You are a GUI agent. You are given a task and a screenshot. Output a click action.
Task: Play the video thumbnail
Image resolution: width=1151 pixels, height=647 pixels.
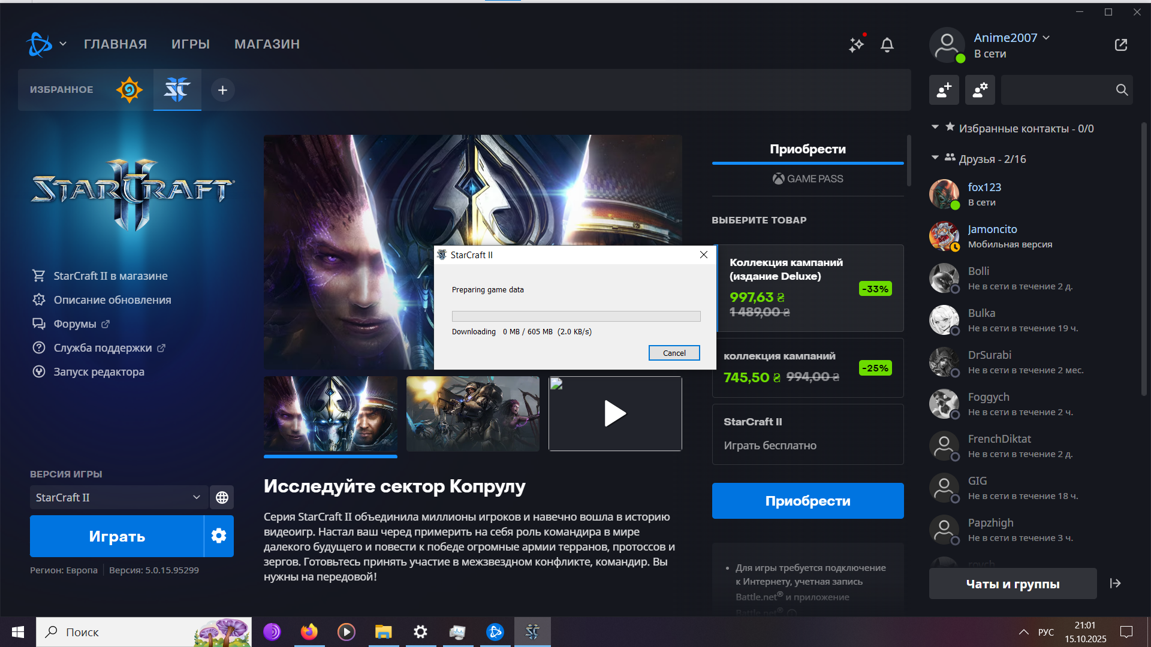[615, 413]
